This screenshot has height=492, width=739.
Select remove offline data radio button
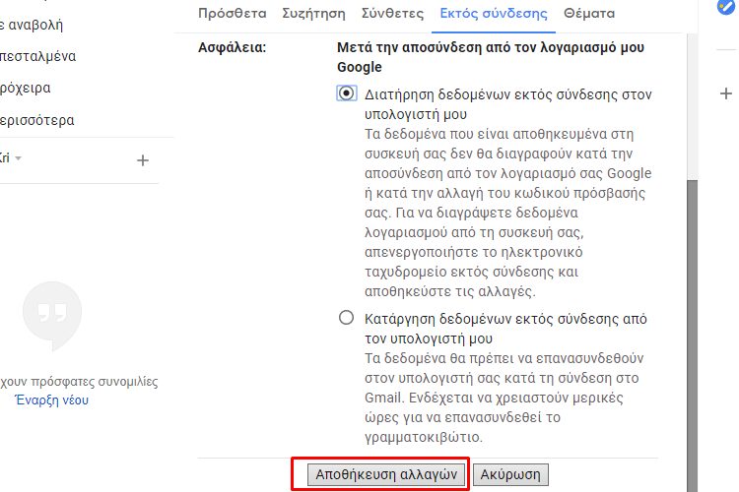tap(347, 318)
